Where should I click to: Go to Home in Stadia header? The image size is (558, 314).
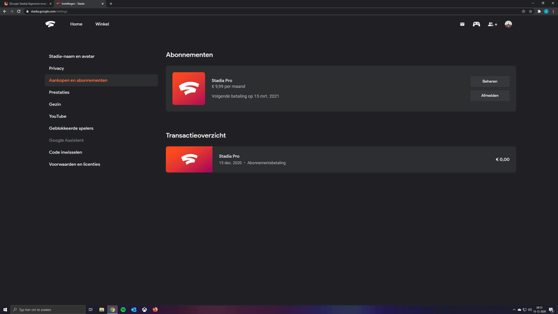pos(76,24)
